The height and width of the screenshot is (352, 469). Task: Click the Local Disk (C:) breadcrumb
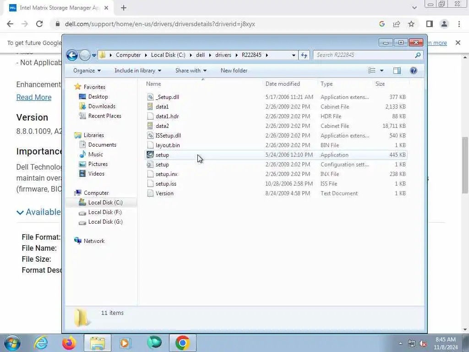(x=168, y=55)
